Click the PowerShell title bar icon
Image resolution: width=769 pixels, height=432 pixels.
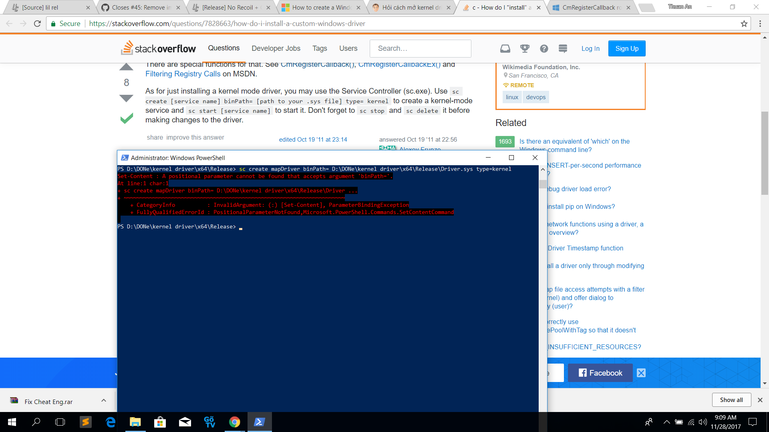(x=125, y=158)
